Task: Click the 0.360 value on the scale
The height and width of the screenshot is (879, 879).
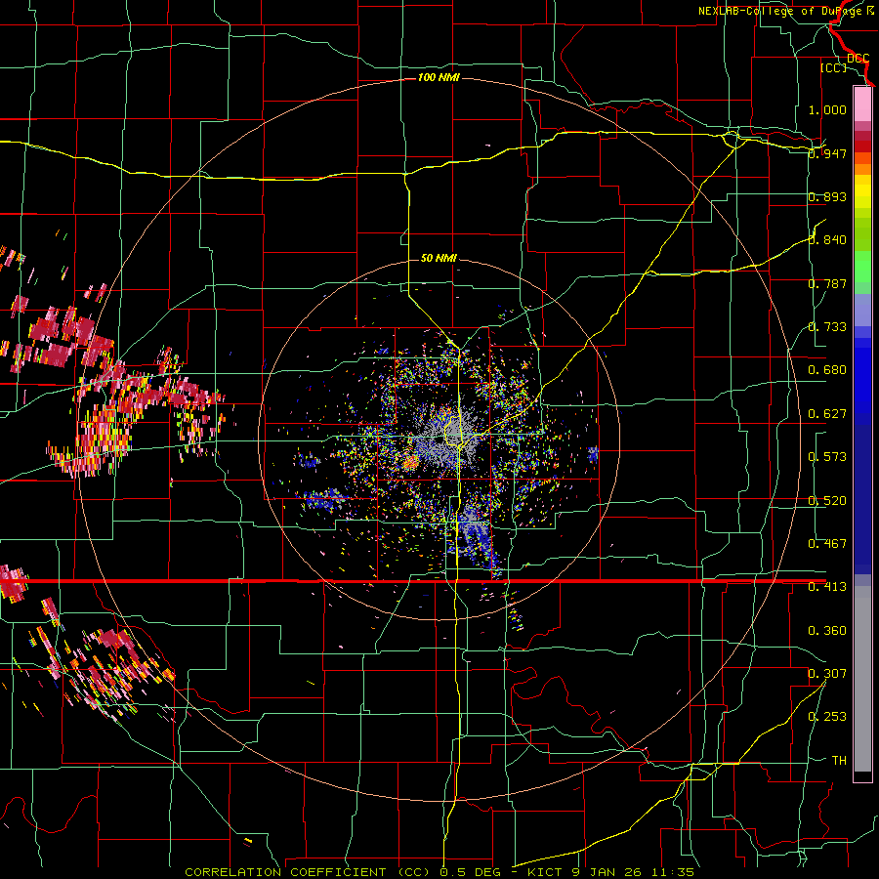Action: pos(827,631)
